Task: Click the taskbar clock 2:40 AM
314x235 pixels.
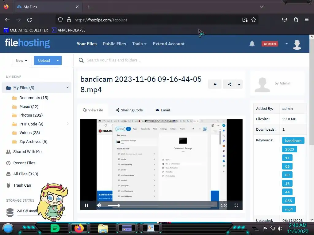Action: [297, 225]
